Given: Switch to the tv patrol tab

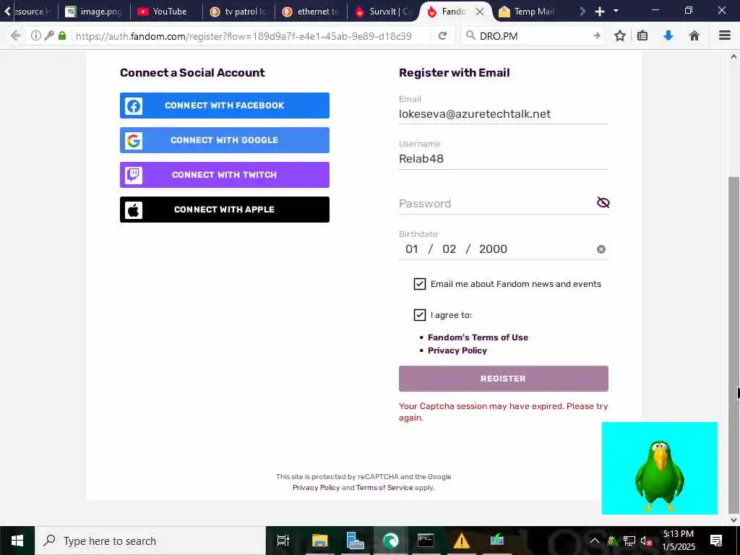Looking at the screenshot, I should tap(238, 12).
